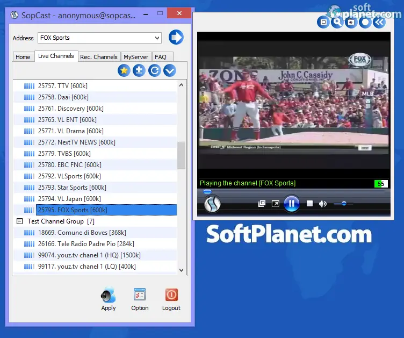Select the Live Channels tab
The height and width of the screenshot is (338, 404).
click(56, 56)
